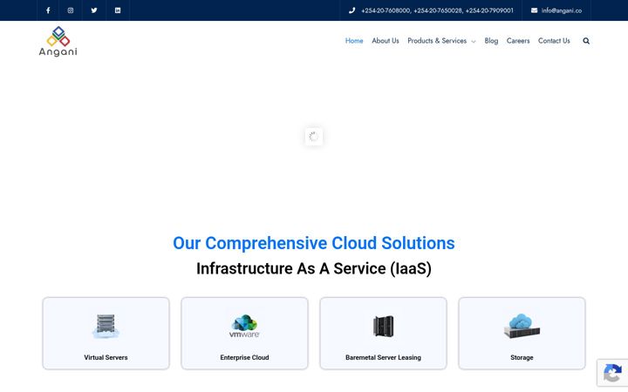Viewport: 628px width, 392px height.
Task: Click the Virtual Servers stack icon
Action: tap(106, 326)
